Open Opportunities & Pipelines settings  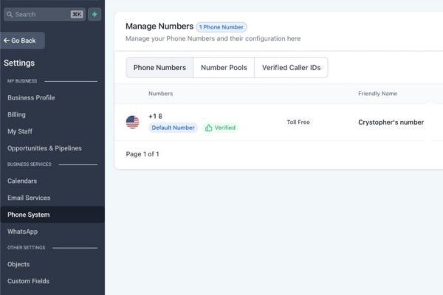pos(44,148)
